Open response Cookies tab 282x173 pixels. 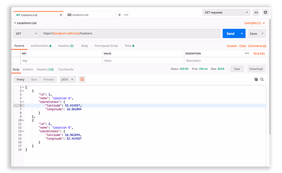pos(28,69)
